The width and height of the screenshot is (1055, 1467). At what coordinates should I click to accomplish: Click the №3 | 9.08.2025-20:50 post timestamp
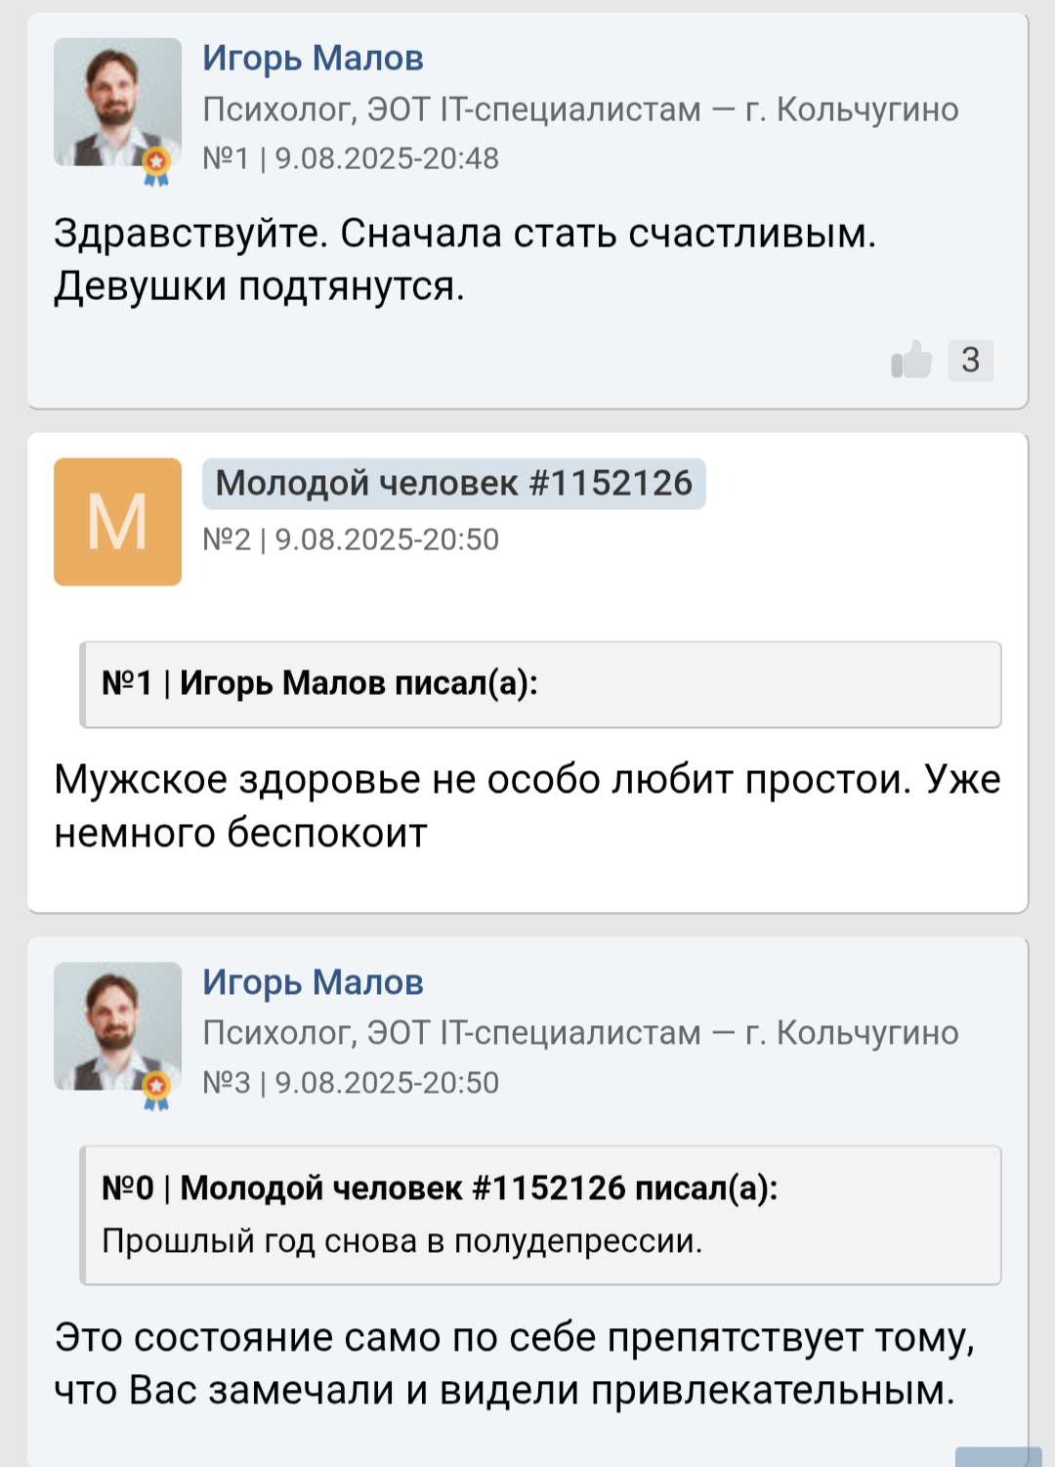coord(351,1083)
